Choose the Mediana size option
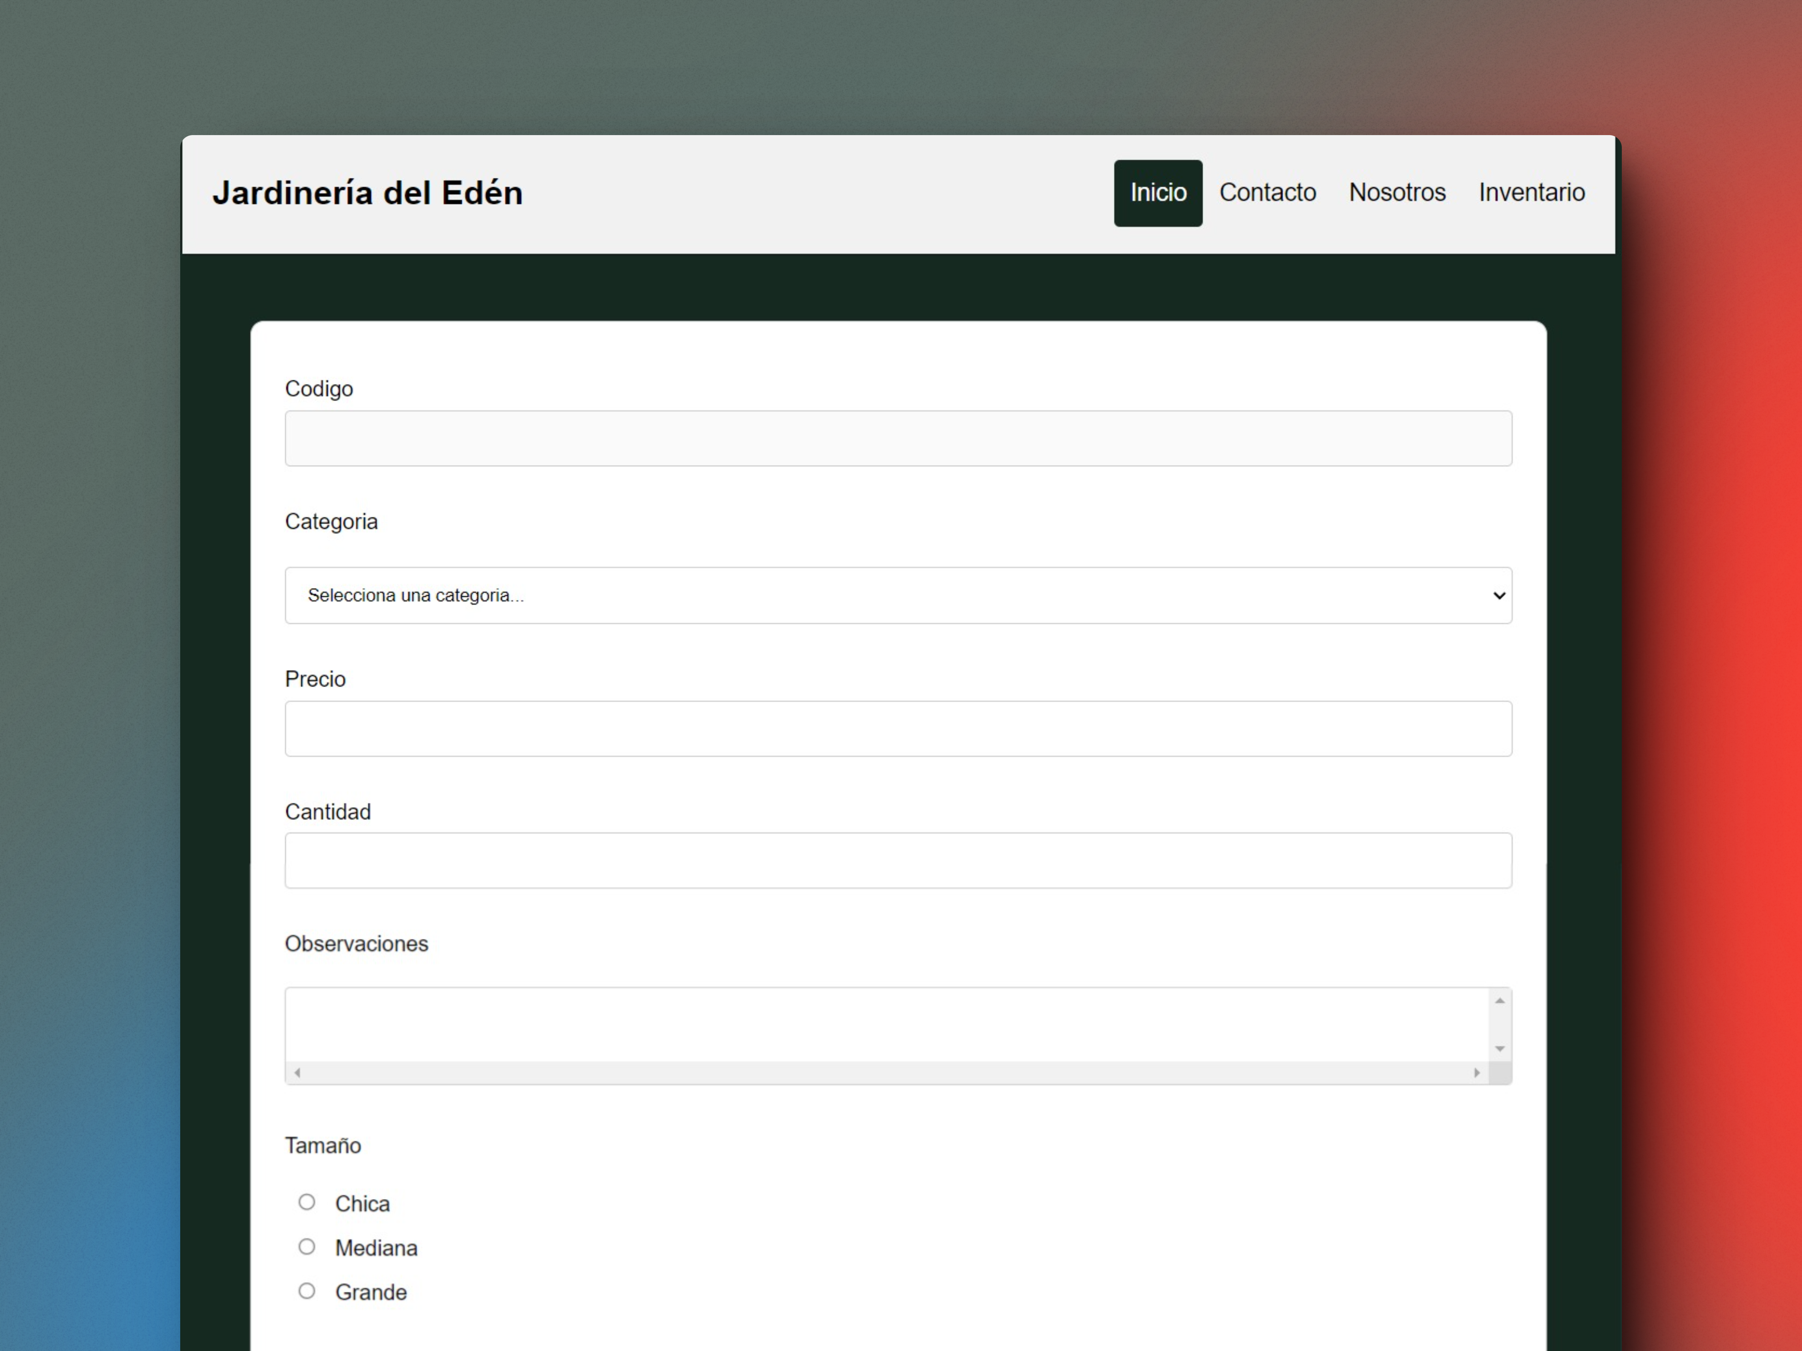Image resolution: width=1802 pixels, height=1351 pixels. [306, 1247]
